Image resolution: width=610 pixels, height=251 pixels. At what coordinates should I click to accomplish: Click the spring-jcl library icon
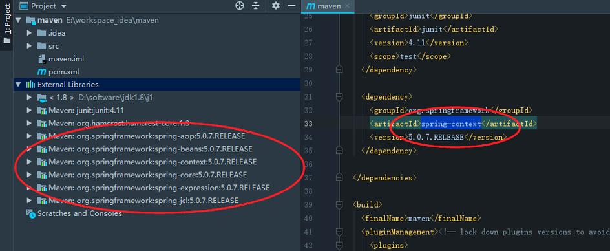[41, 201]
